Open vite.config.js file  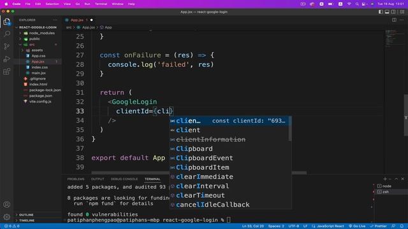click(40, 102)
